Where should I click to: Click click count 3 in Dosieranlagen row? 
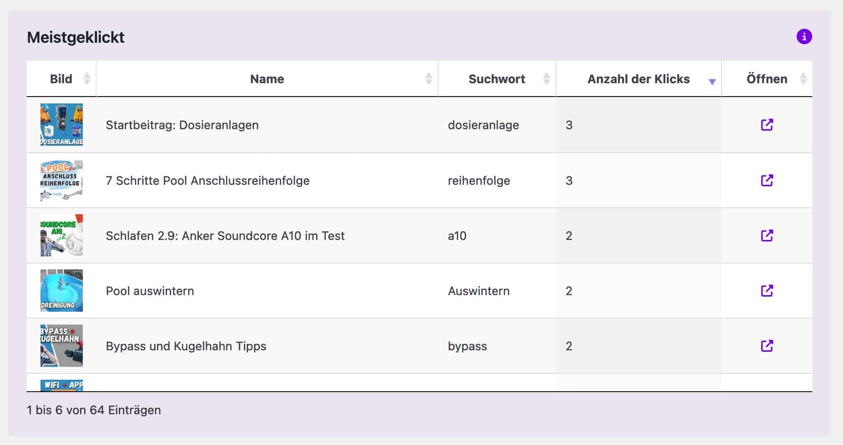(x=569, y=125)
